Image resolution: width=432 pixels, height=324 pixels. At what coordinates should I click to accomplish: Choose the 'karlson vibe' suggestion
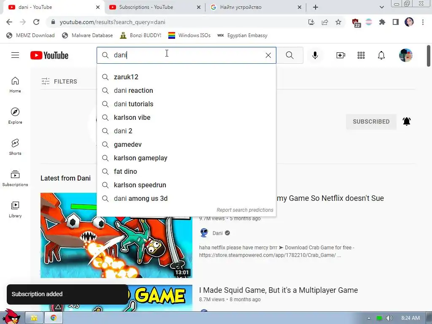[x=186, y=117]
